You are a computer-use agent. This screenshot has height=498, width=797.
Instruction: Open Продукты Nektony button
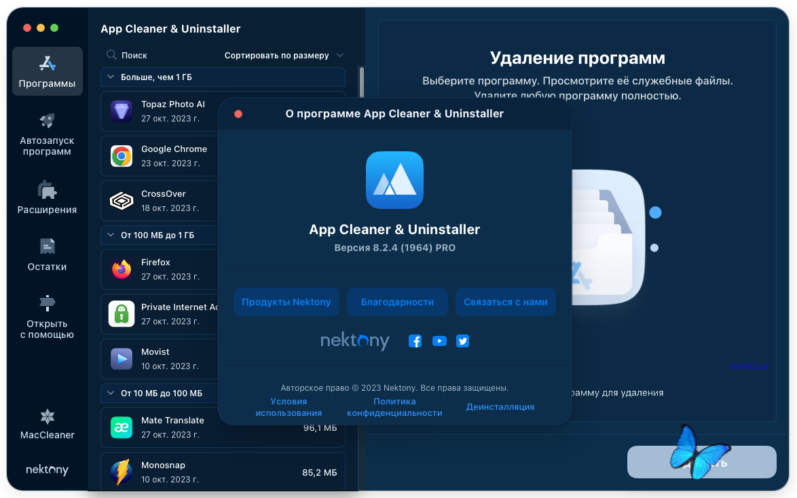pos(286,302)
